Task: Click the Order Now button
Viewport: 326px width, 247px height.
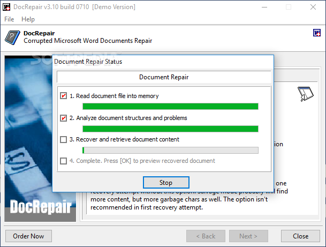Action: 28,236
